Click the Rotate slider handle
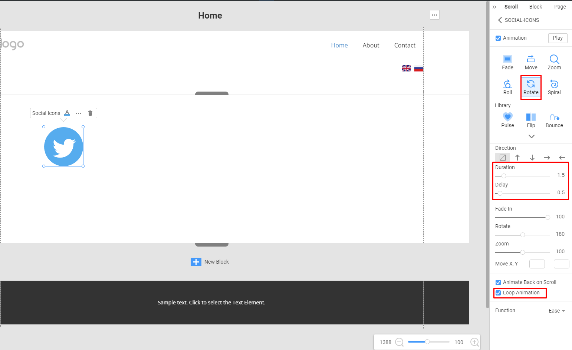572x350 pixels. pyautogui.click(x=522, y=235)
